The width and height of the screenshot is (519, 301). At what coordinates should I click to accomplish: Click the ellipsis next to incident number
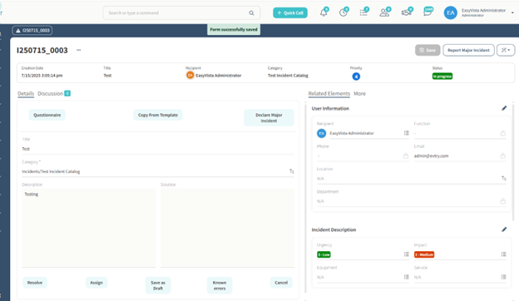coord(79,50)
